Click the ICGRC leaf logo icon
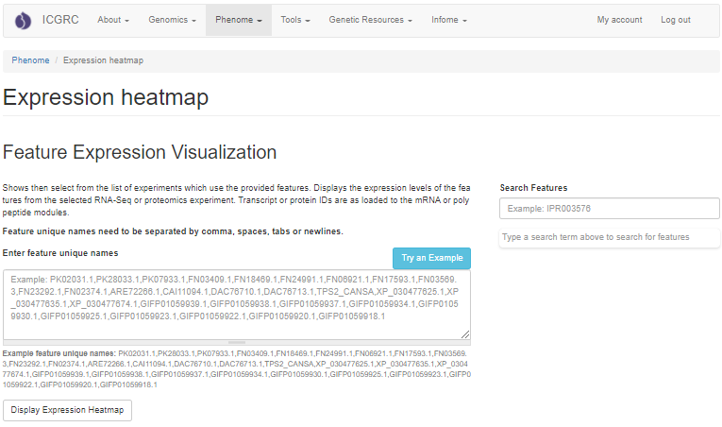This screenshot has height=427, width=722. (23, 20)
